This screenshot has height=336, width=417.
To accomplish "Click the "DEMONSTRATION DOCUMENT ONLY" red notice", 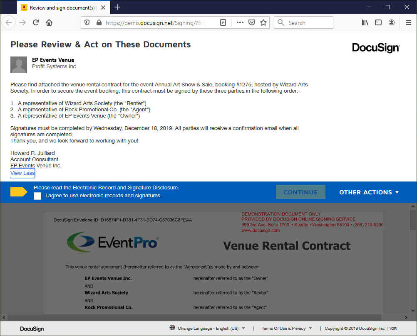I will [x=281, y=214].
